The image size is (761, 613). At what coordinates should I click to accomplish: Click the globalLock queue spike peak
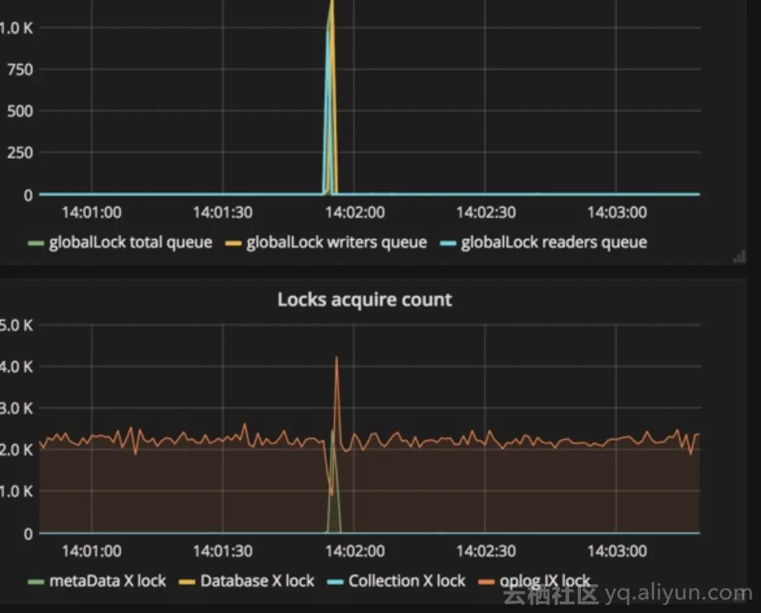[332, 3]
